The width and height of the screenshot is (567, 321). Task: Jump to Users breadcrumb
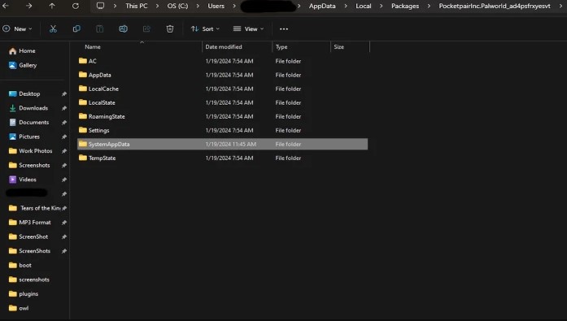point(216,7)
